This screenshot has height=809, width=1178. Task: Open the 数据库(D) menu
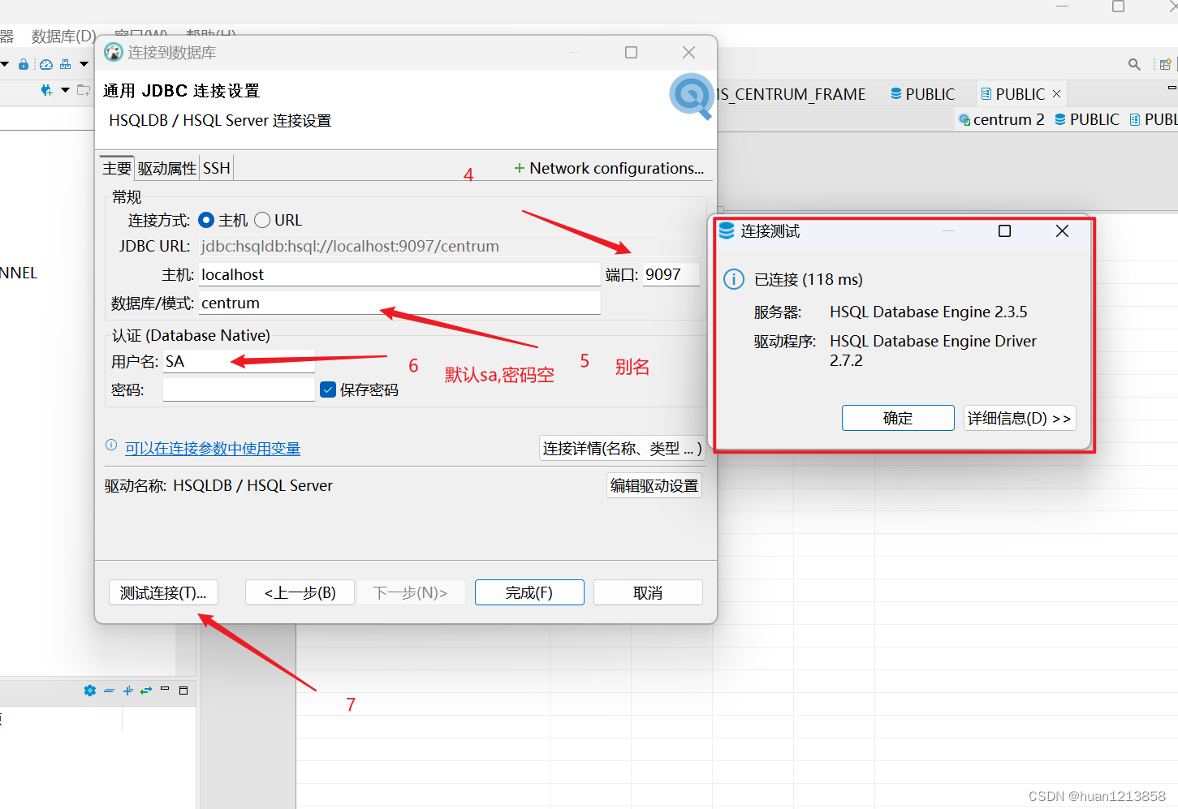click(63, 36)
